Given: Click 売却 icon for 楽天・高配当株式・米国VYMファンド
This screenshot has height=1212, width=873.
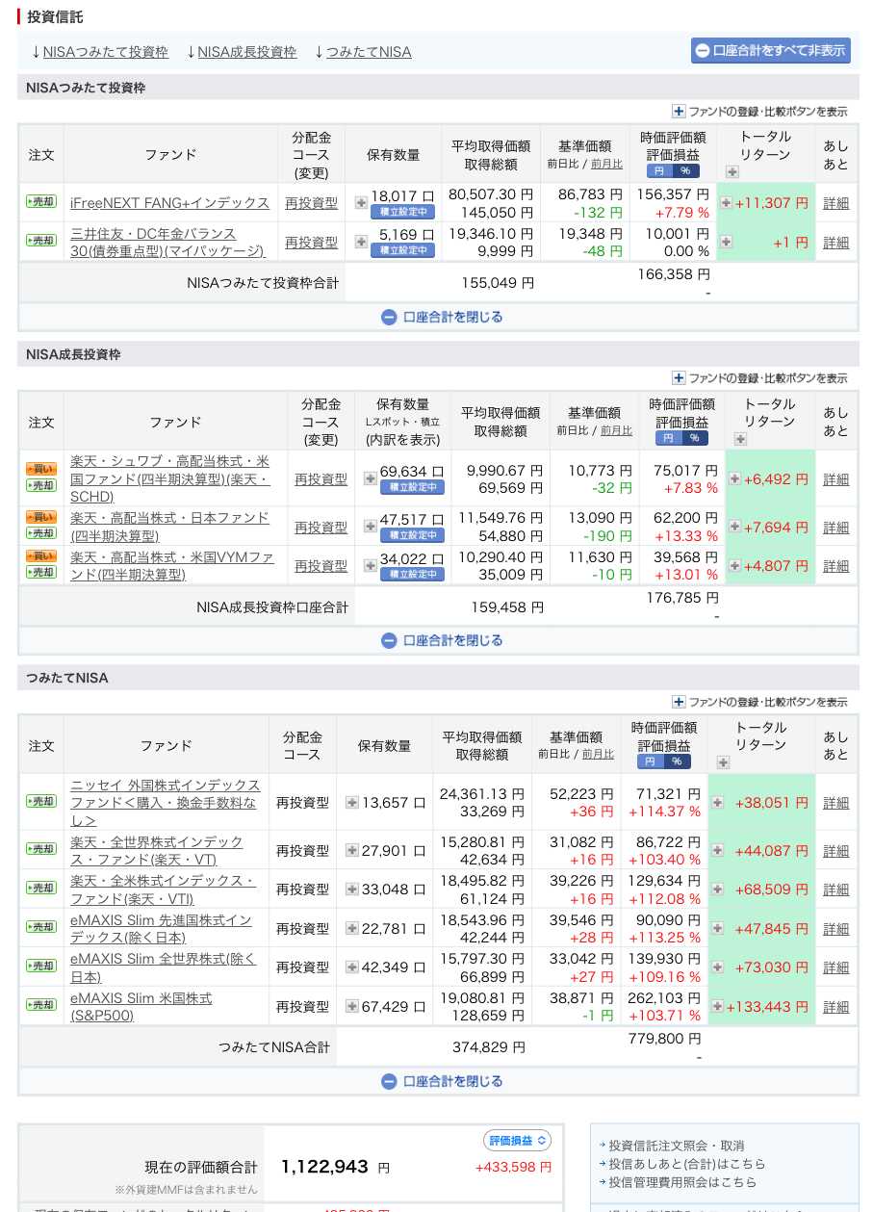Looking at the screenshot, I should tap(41, 572).
